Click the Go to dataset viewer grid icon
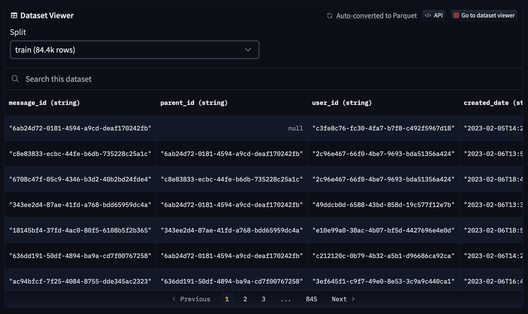The width and height of the screenshot is (528, 314). coord(456,15)
